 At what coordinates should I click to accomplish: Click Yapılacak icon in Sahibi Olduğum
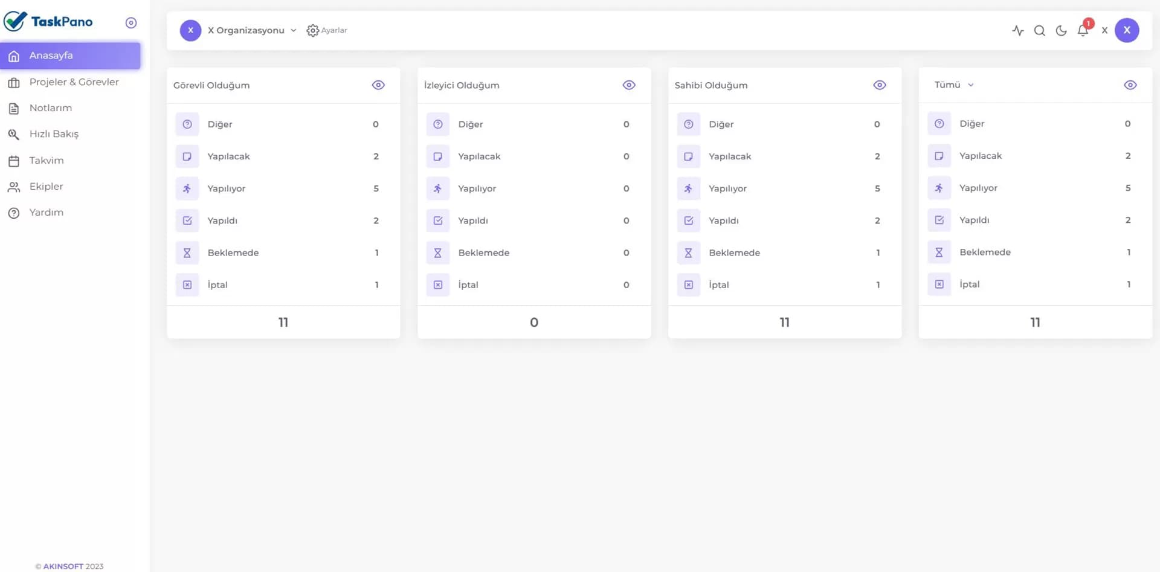point(689,156)
